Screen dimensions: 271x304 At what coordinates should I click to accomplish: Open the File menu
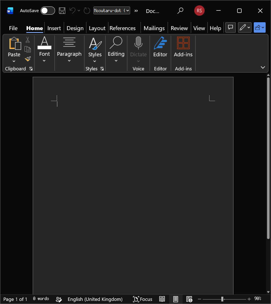(13, 28)
